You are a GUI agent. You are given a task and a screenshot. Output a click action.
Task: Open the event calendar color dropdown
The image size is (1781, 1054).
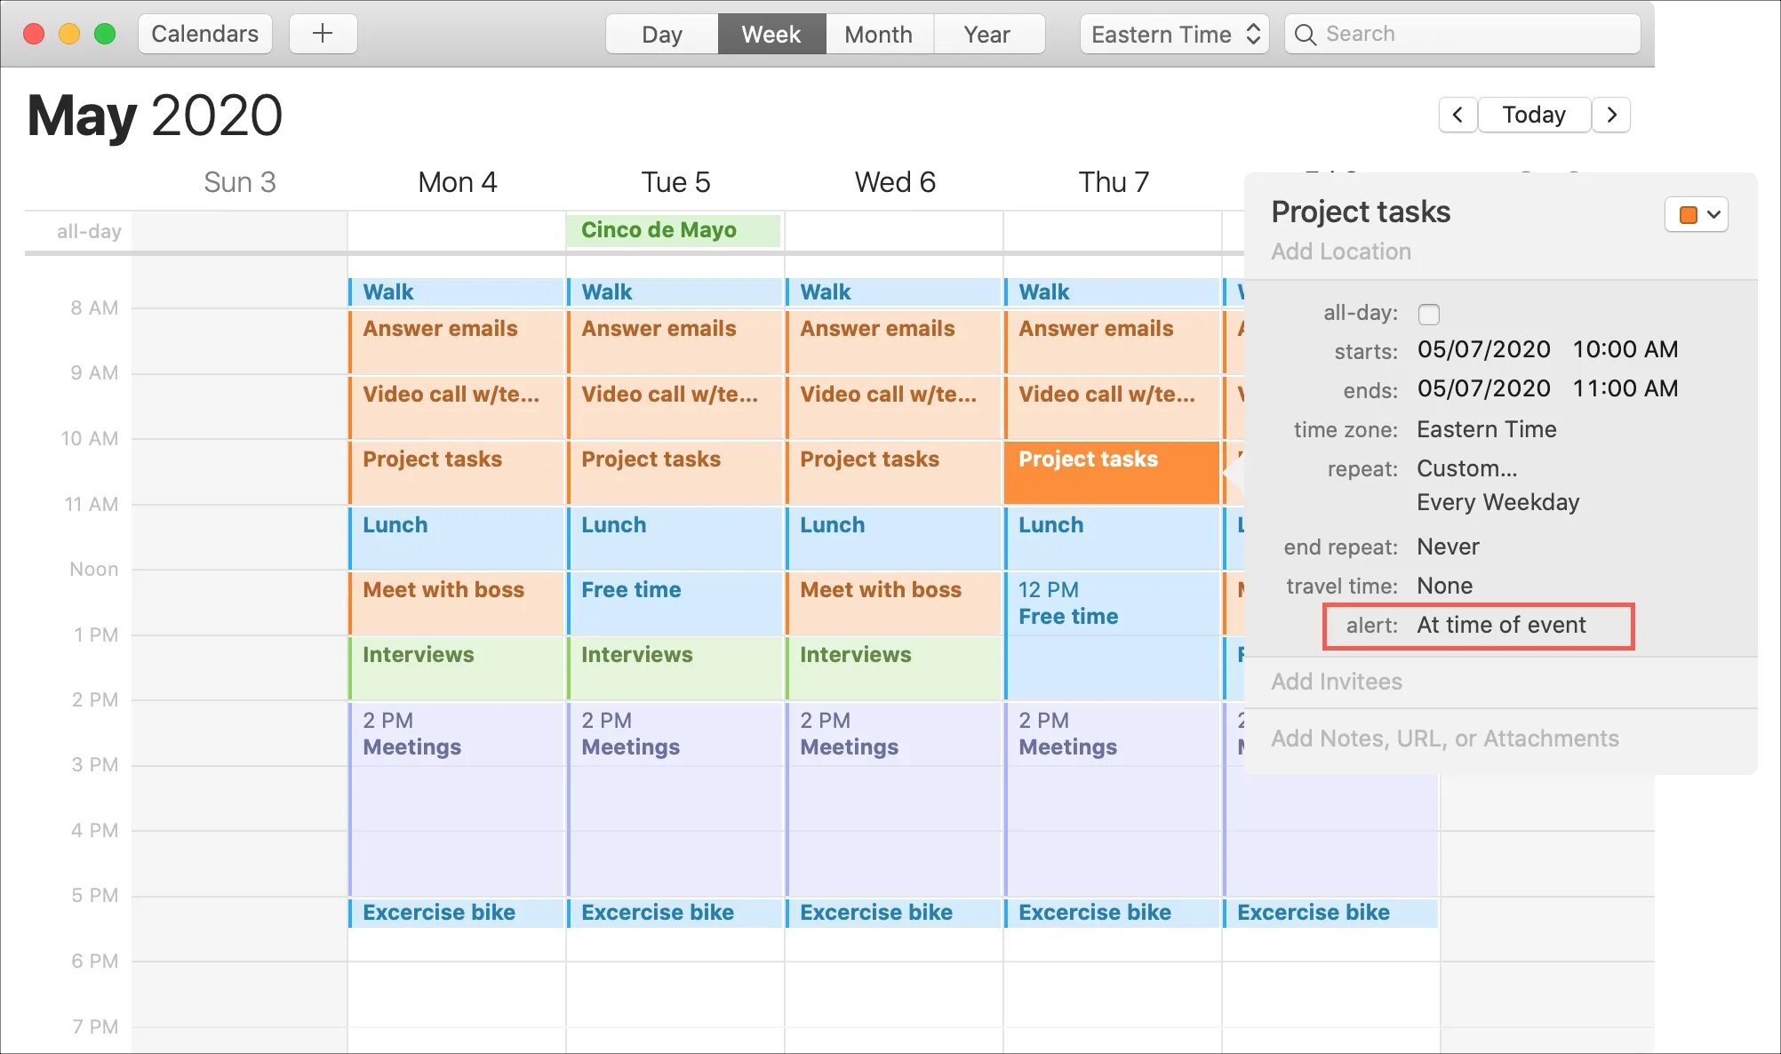1696,214
